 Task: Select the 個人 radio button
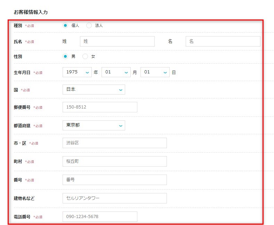[x=65, y=25]
